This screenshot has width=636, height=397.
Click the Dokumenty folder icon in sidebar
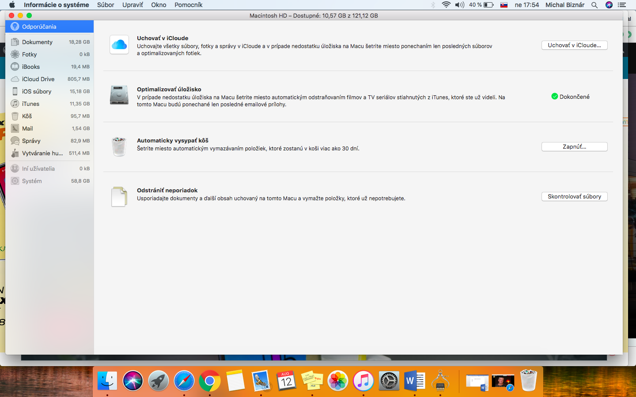[15, 42]
